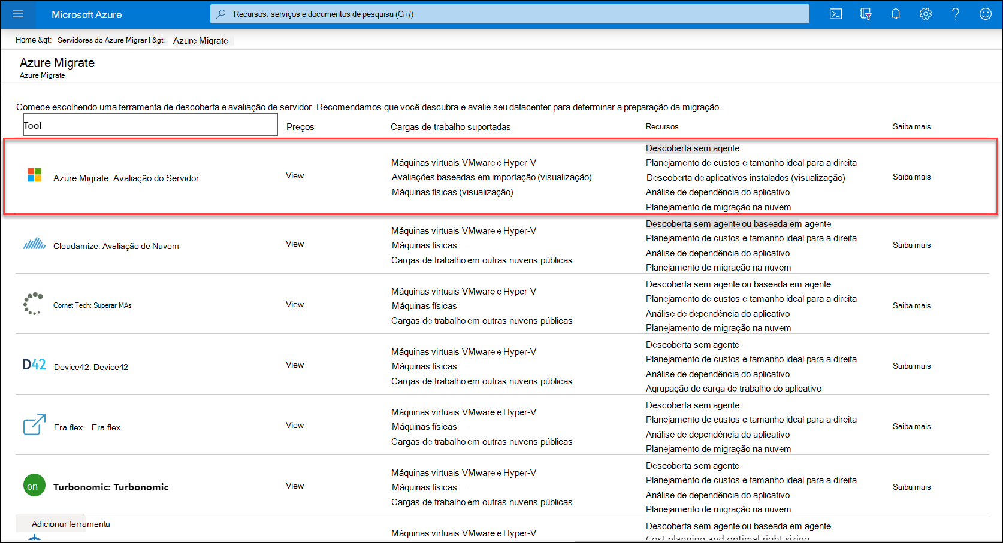The width and height of the screenshot is (1003, 543).
Task: Open portal settings gear
Action: [926, 14]
